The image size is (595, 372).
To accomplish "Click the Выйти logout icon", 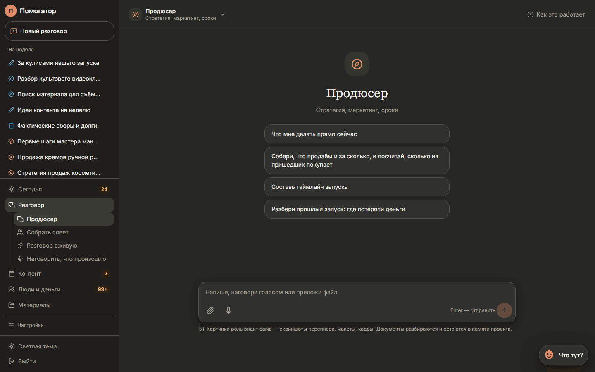I will pyautogui.click(x=12, y=361).
